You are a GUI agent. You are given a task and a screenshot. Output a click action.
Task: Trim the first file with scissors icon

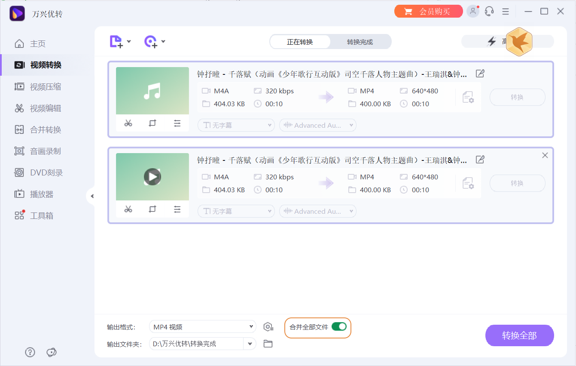click(x=128, y=123)
